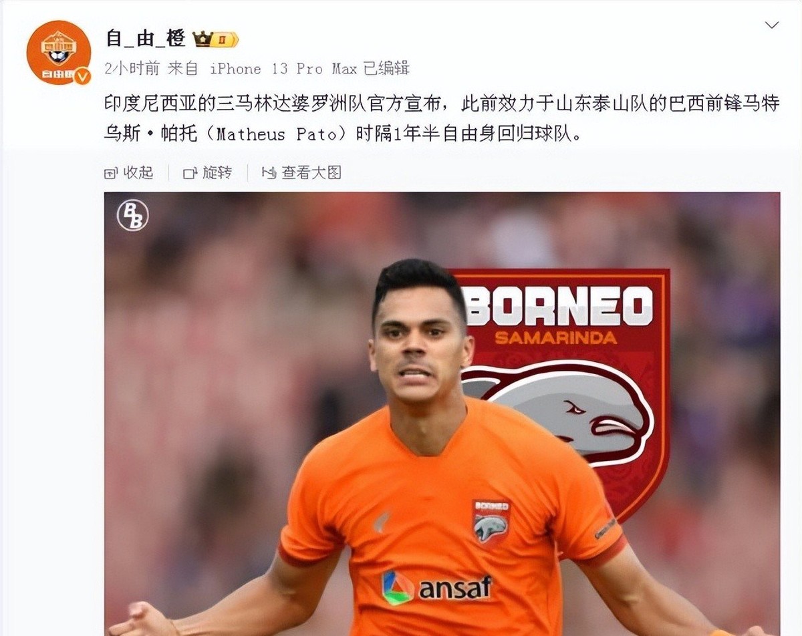Open the 自_由_橙 profile avatar
Screen dimensions: 802x636
click(x=59, y=52)
